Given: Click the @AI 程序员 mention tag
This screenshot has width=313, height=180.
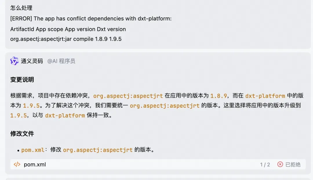Looking at the screenshot, I should coord(61,61).
